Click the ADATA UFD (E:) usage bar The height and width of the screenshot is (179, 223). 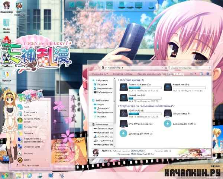(145, 114)
